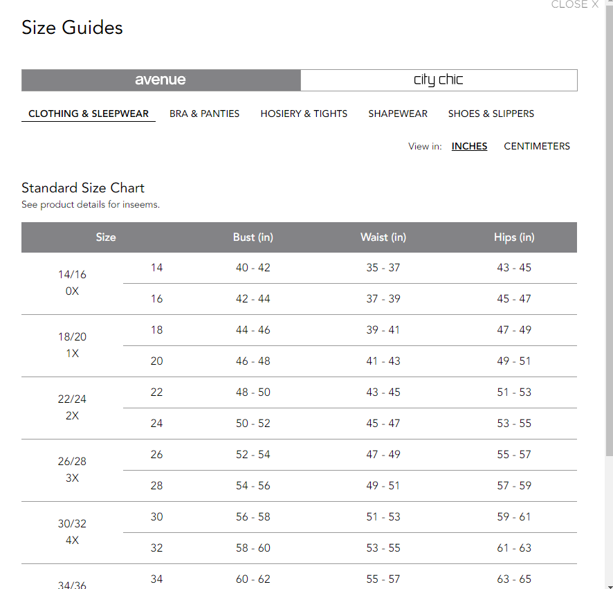Click the waist value in the size 22 row
Image resolution: width=613 pixels, height=589 pixels.
(383, 392)
